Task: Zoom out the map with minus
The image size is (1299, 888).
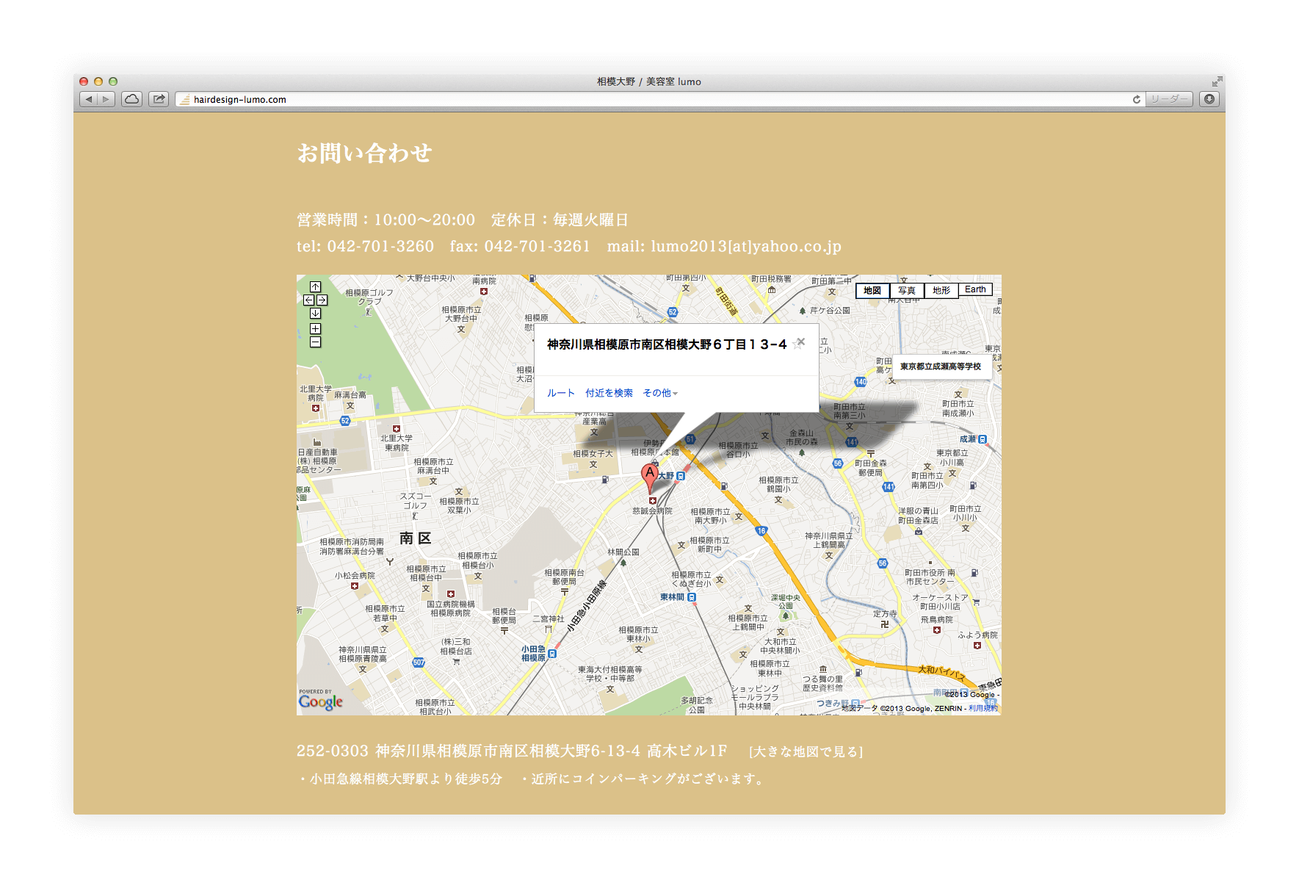Action: click(315, 342)
